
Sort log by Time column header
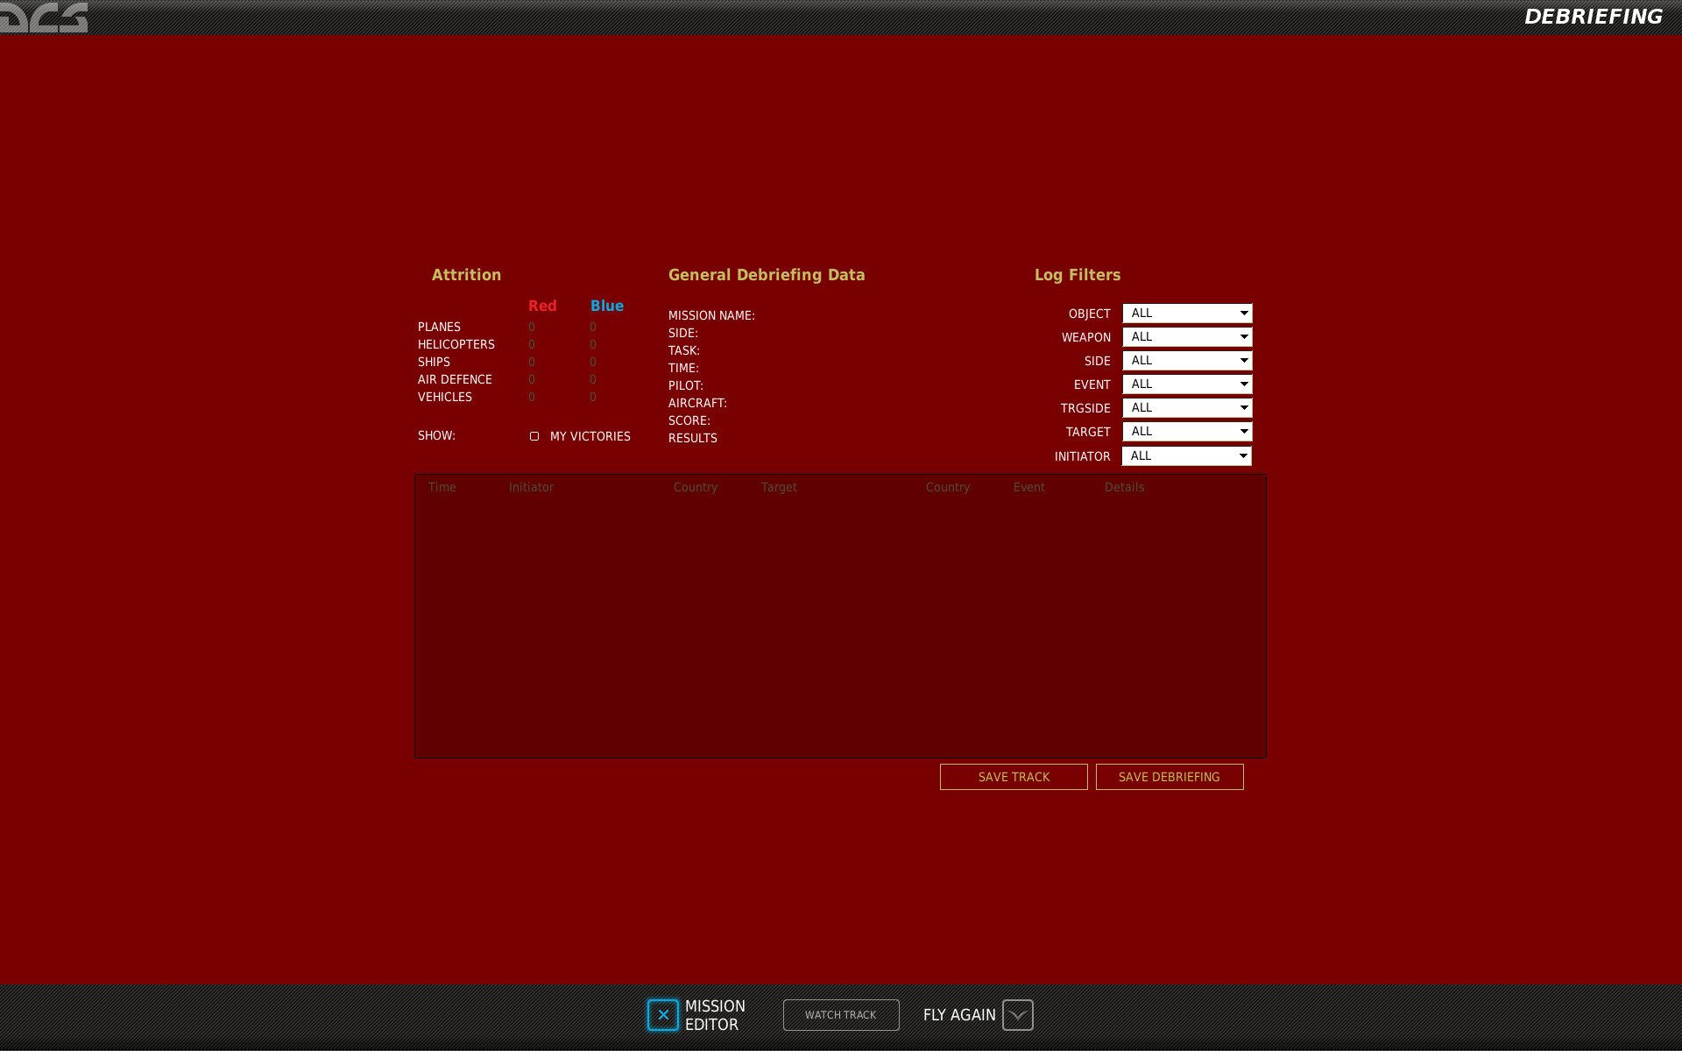tap(442, 487)
